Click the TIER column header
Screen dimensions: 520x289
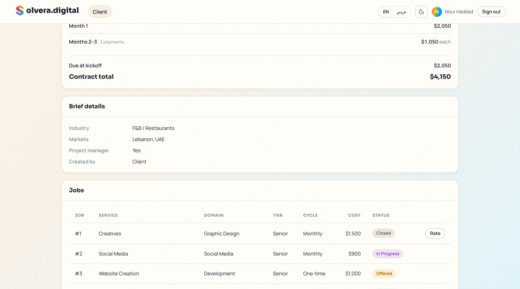pyautogui.click(x=278, y=215)
